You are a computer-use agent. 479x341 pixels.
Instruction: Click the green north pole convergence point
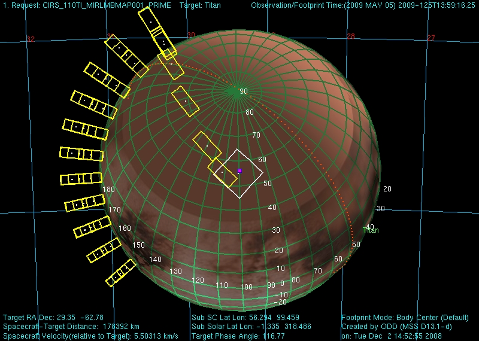coord(237,92)
